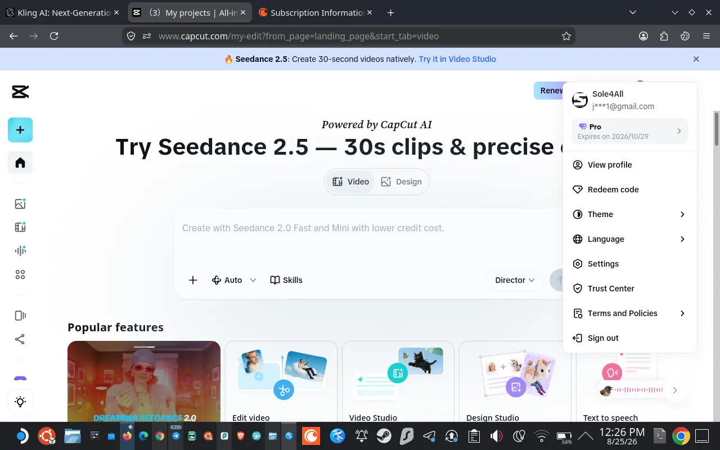
Task: Close the My projects browser tab
Action: (242, 12)
